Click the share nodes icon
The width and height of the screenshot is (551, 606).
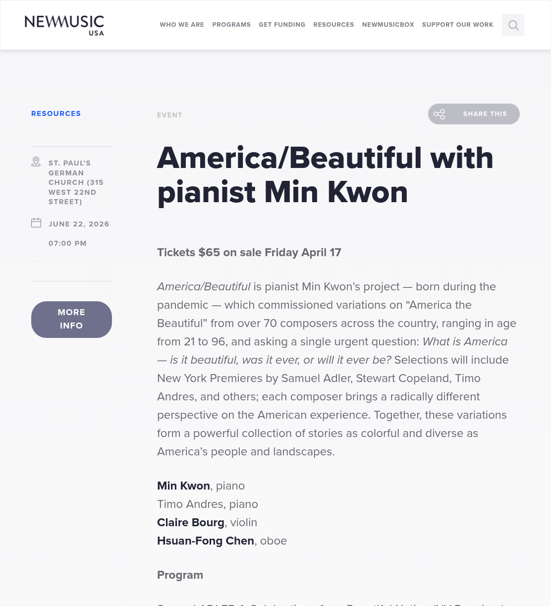click(440, 114)
